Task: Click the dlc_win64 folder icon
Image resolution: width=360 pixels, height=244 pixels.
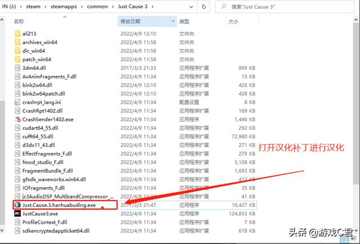Action: click(x=17, y=51)
